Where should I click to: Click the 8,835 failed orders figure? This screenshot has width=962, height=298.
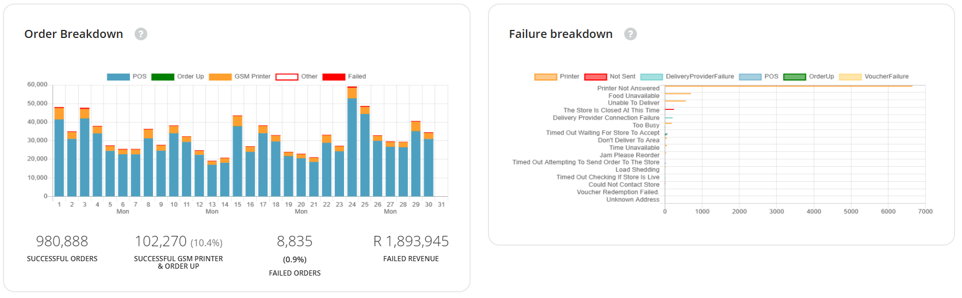[295, 242]
